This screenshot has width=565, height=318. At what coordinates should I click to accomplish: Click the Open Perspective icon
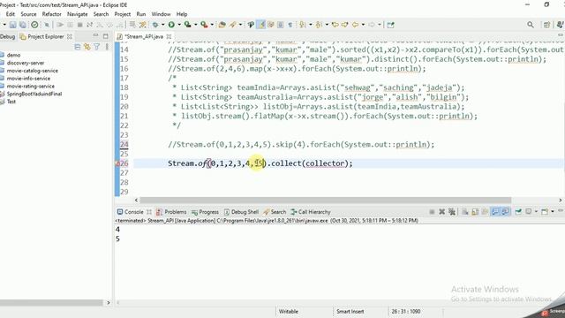[x=546, y=25]
